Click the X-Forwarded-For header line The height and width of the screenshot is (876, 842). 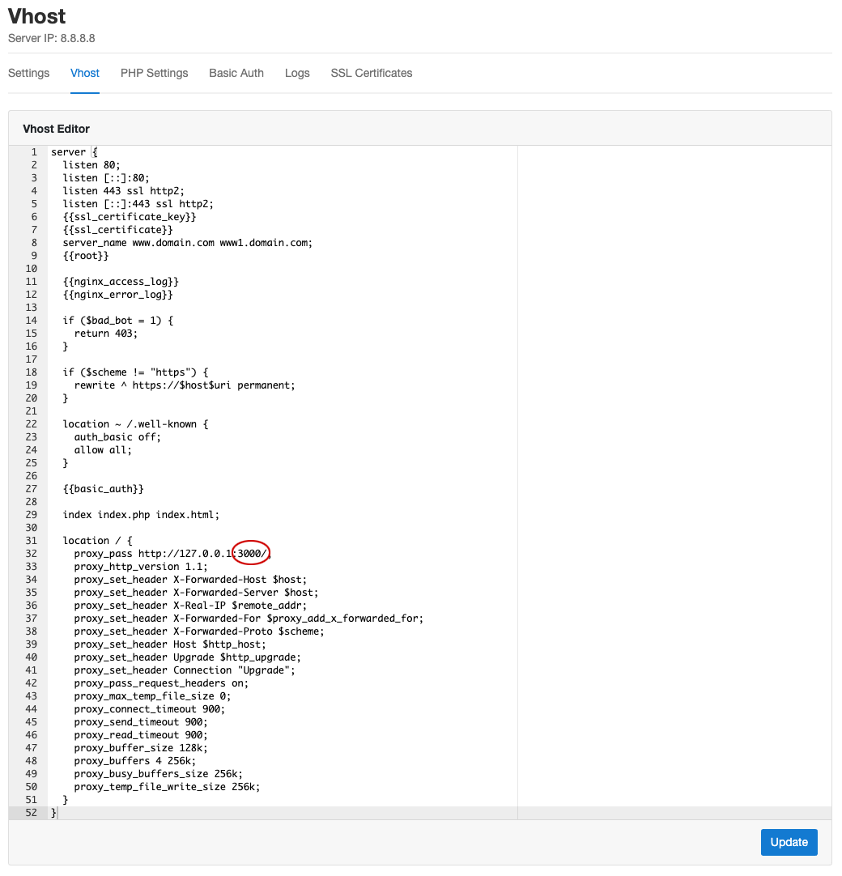[249, 619]
